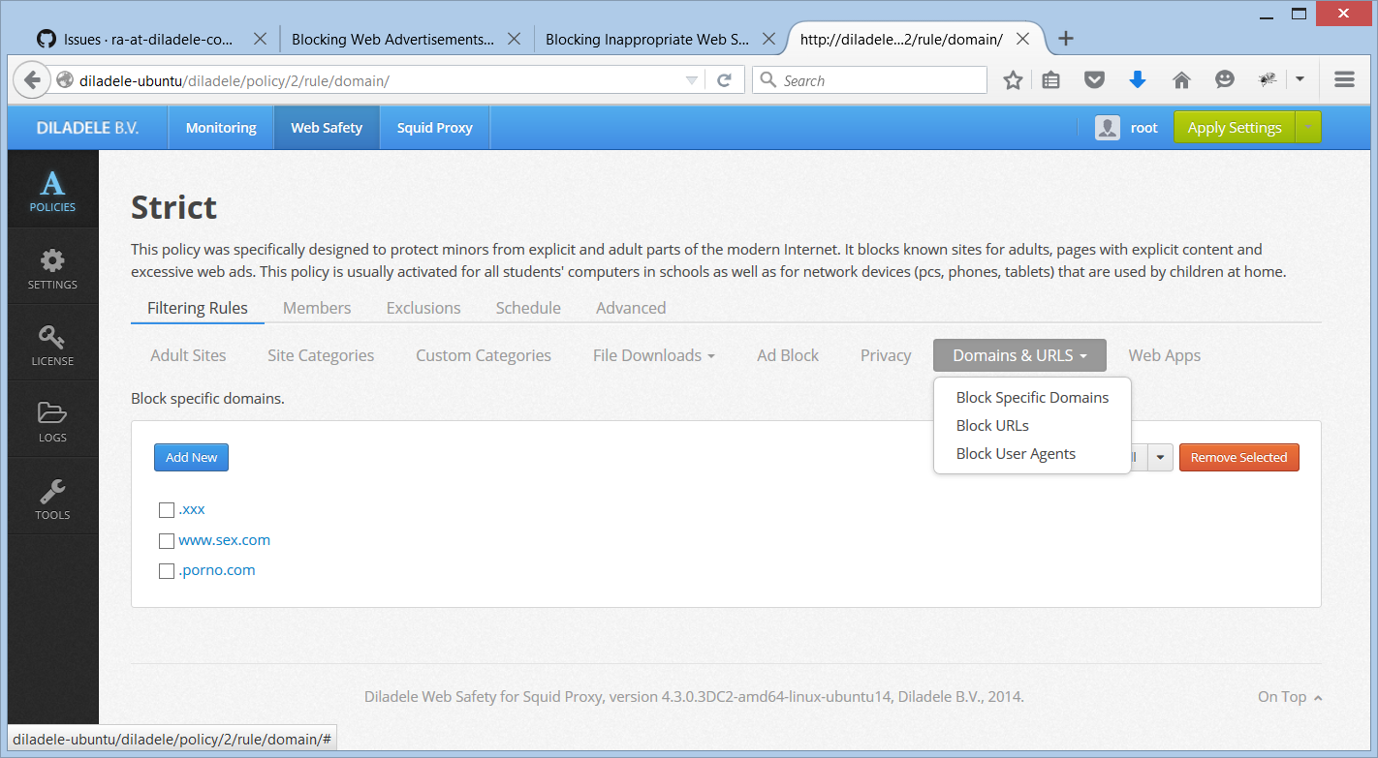The height and width of the screenshot is (758, 1378).
Task: Bookmark this page with the star icon
Action: (1013, 80)
